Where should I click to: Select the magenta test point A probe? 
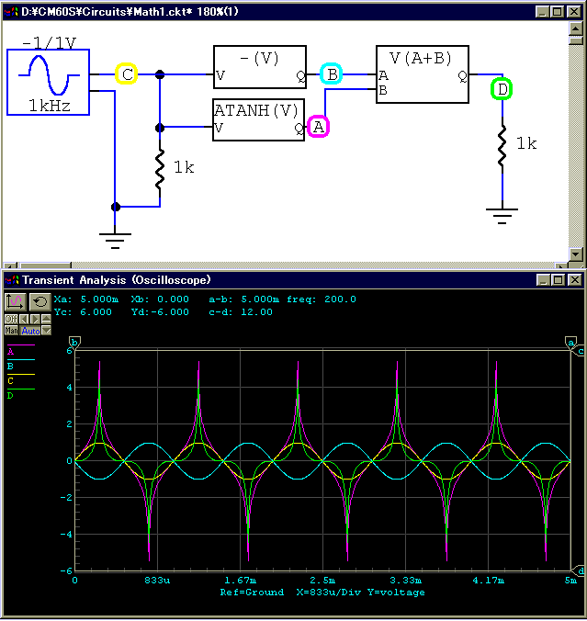[318, 128]
